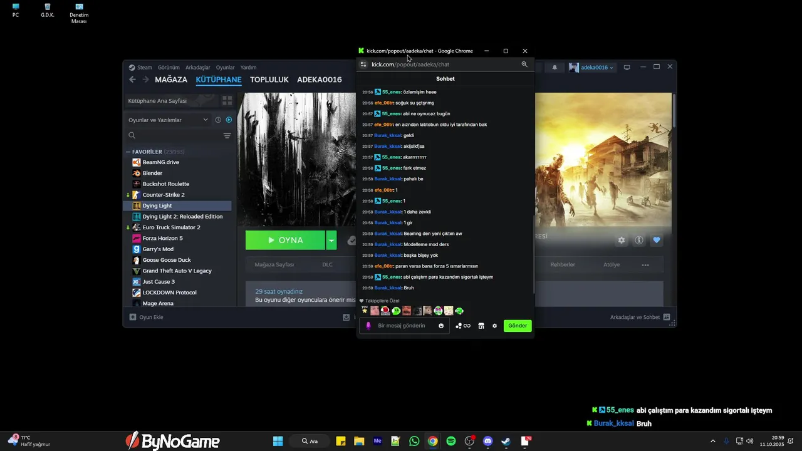802x451 pixels.
Task: Show game info icon on Dying Light page
Action: pyautogui.click(x=639, y=240)
